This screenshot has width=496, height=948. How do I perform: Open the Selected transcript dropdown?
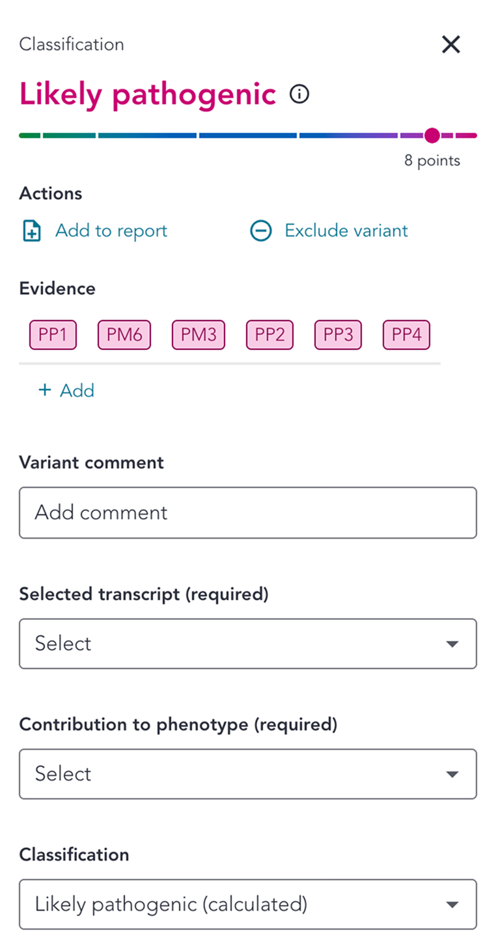(x=248, y=644)
